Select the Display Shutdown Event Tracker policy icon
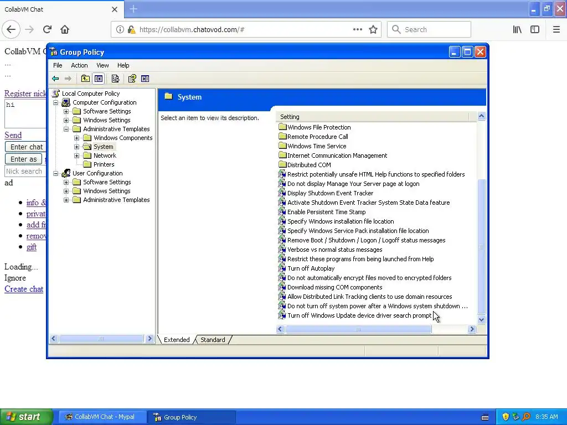Screen dimensions: 567x425 tap(282, 193)
